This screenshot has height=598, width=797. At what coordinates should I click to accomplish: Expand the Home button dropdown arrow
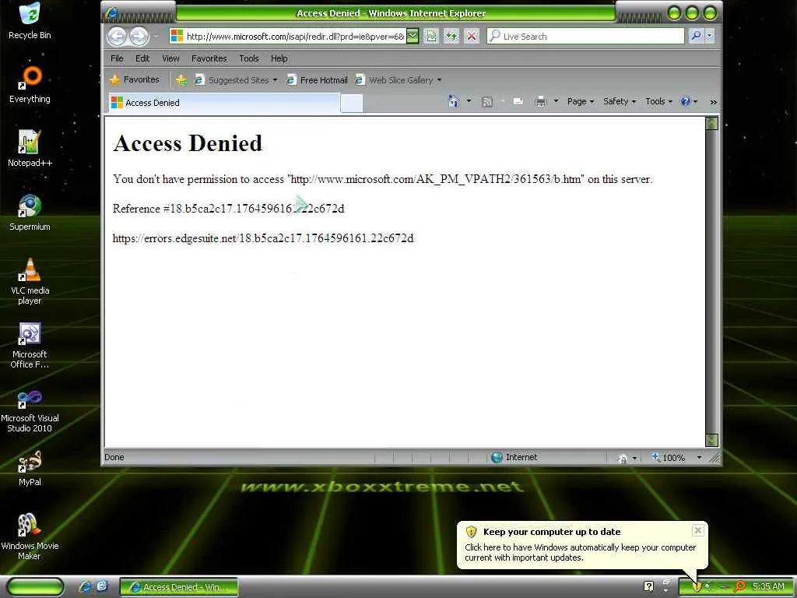[x=469, y=101]
